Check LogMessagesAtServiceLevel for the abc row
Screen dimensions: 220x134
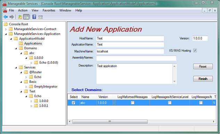tap(170, 103)
